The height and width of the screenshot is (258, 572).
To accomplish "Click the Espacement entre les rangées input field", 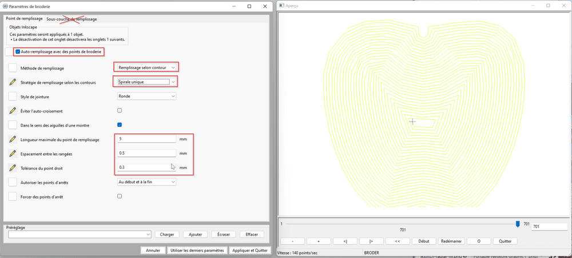I will point(146,153).
